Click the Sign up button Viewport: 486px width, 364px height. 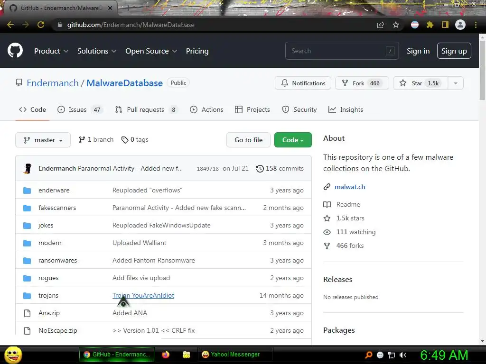[x=454, y=51]
